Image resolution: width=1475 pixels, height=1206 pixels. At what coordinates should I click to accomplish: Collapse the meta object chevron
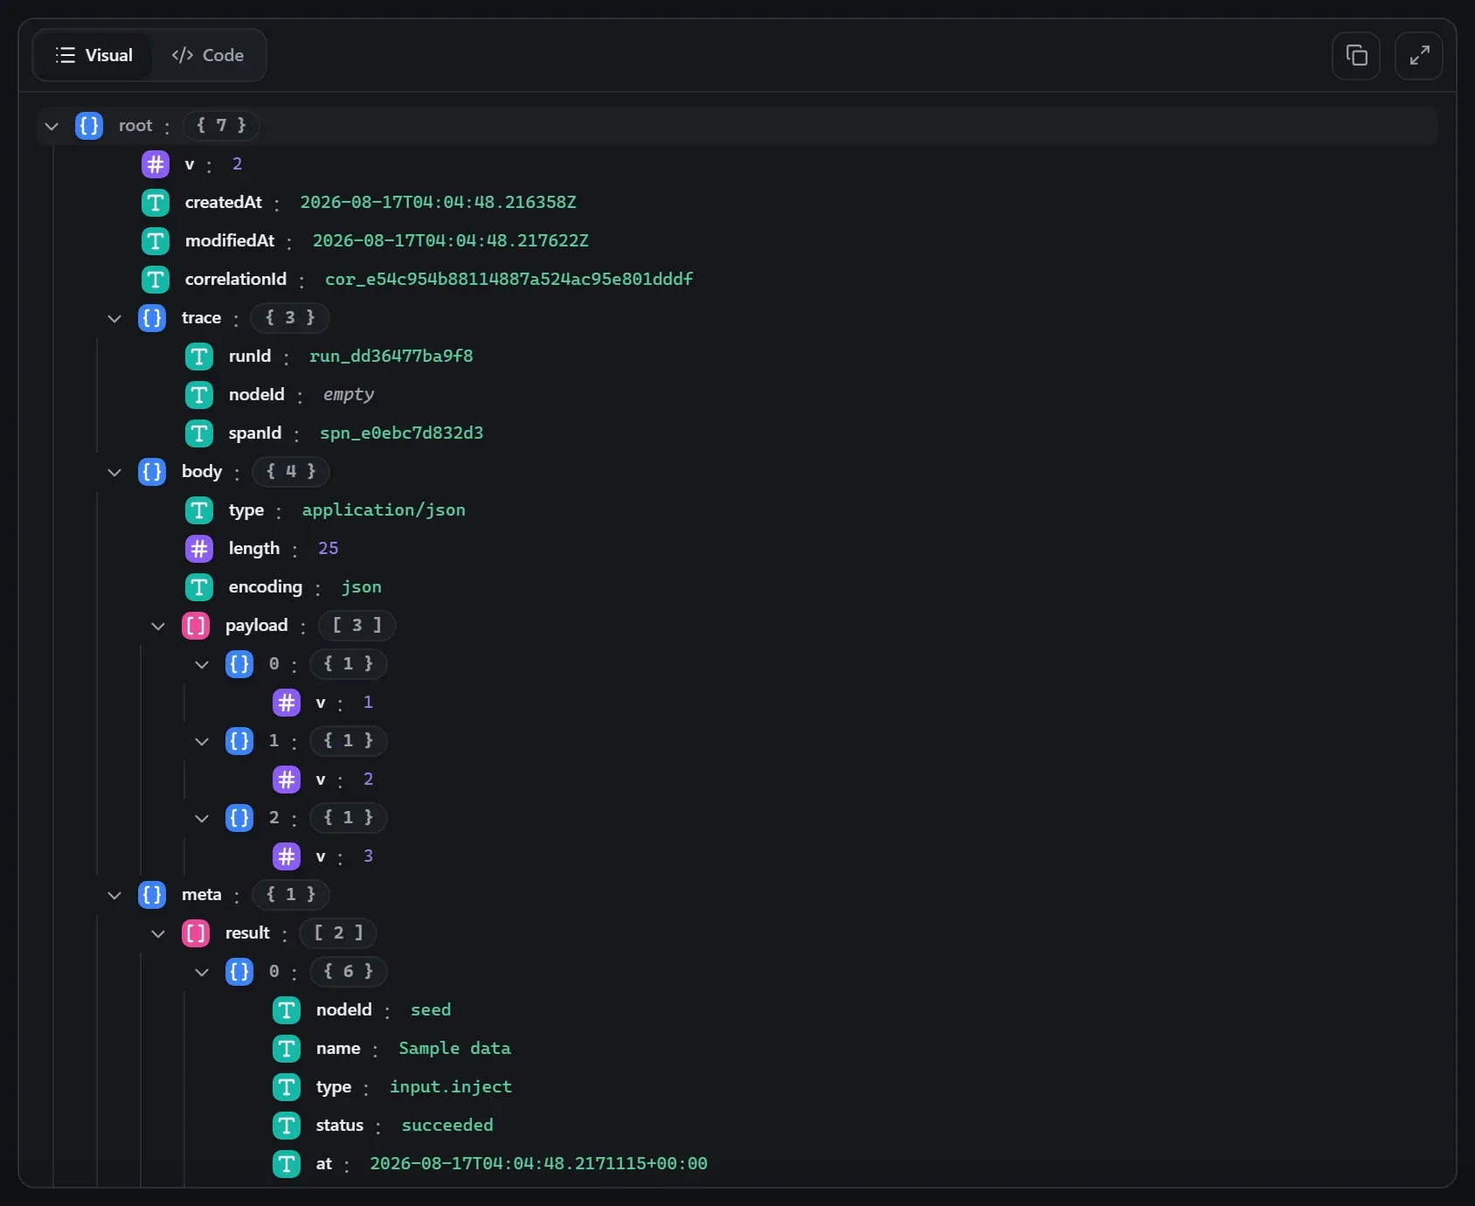pyautogui.click(x=114, y=895)
